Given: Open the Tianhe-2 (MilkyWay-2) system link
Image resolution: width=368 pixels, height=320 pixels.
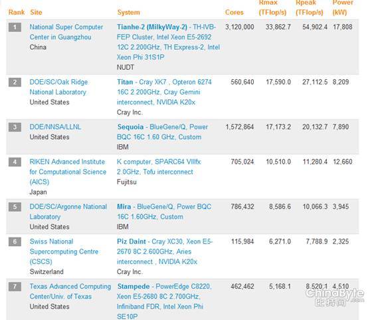Looking at the screenshot, I should [x=168, y=42].
